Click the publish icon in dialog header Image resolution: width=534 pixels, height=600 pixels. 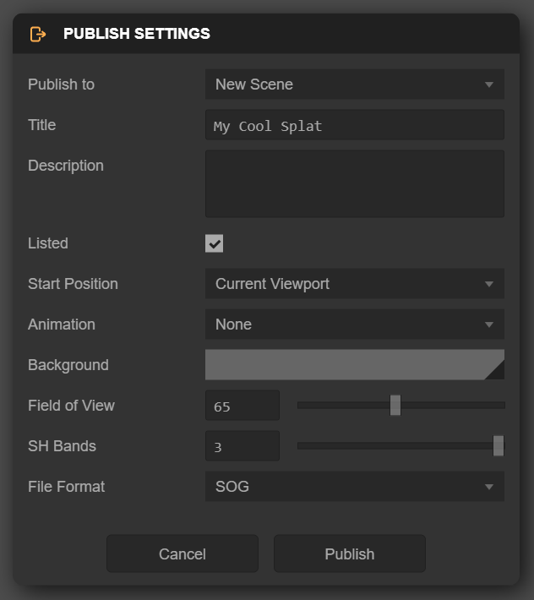(38, 34)
